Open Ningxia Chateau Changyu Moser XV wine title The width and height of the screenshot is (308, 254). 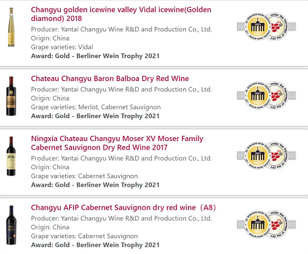coord(117,143)
